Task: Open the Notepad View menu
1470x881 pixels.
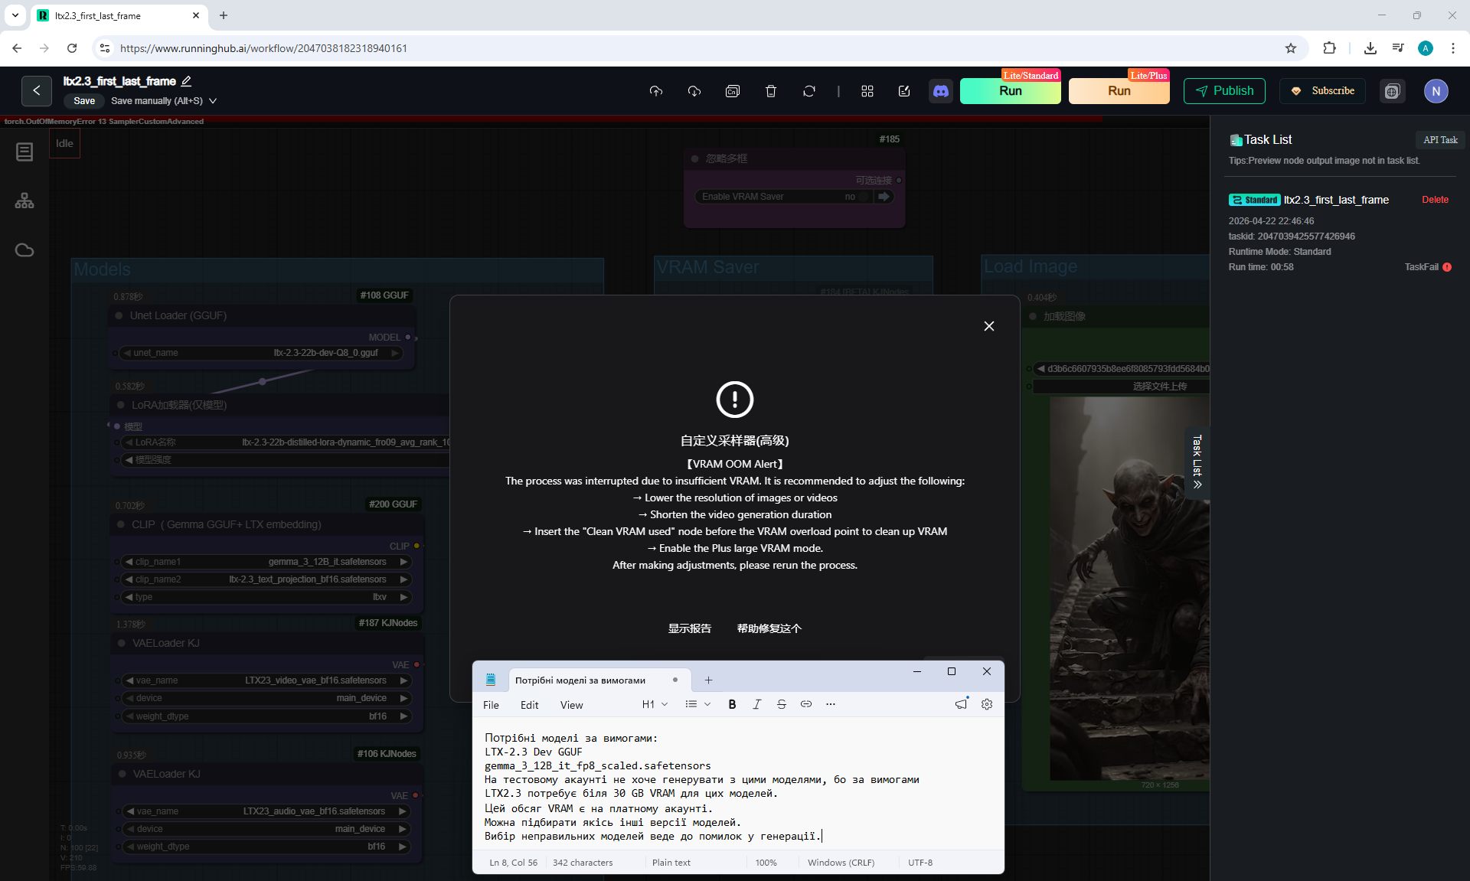Action: [x=571, y=705]
